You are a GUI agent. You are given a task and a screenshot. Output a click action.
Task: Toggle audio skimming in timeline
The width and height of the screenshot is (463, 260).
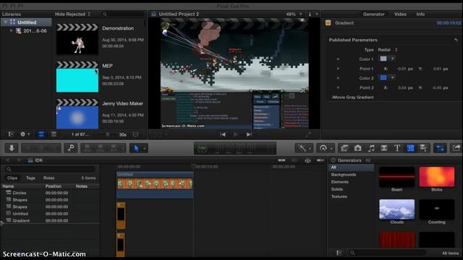click(294, 160)
